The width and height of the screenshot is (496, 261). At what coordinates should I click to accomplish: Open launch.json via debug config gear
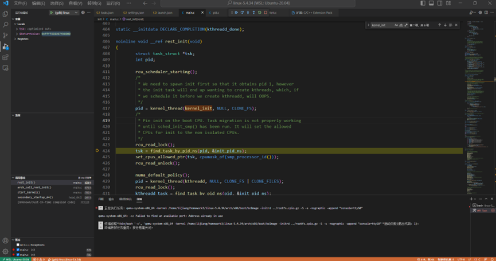coord(83,12)
